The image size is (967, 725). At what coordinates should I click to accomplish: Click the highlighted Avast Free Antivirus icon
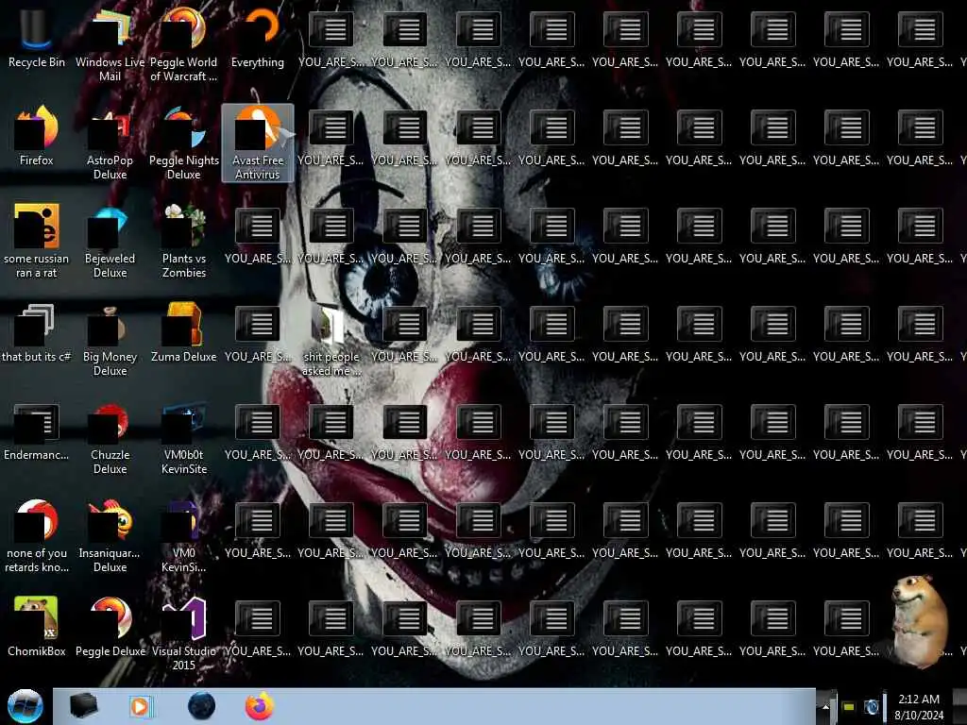click(x=258, y=143)
